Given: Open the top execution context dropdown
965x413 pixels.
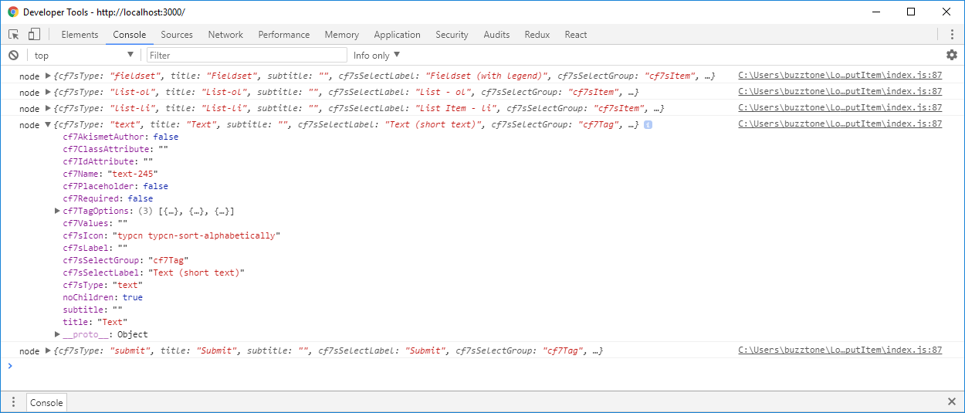Looking at the screenshot, I should click(x=83, y=56).
